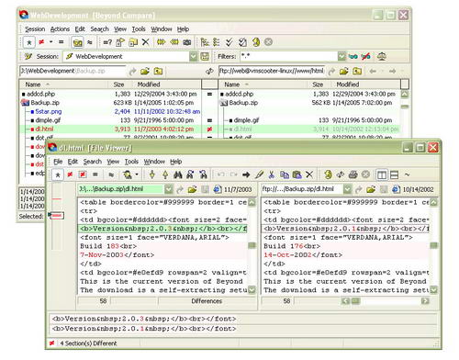Click the printer icon in File Viewer toolbar
Viewport: 459px width, 360px height.
353,174
